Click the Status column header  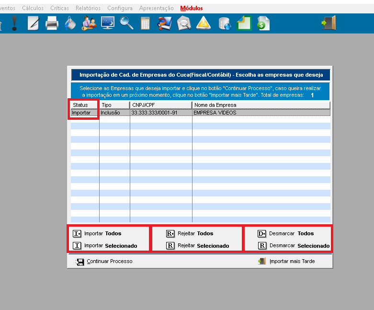(x=85, y=105)
